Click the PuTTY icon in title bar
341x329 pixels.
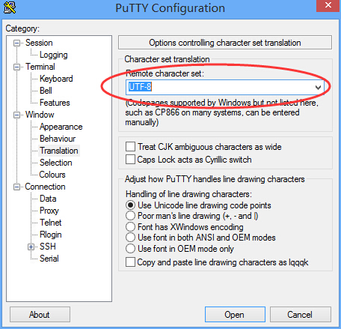[10, 7]
